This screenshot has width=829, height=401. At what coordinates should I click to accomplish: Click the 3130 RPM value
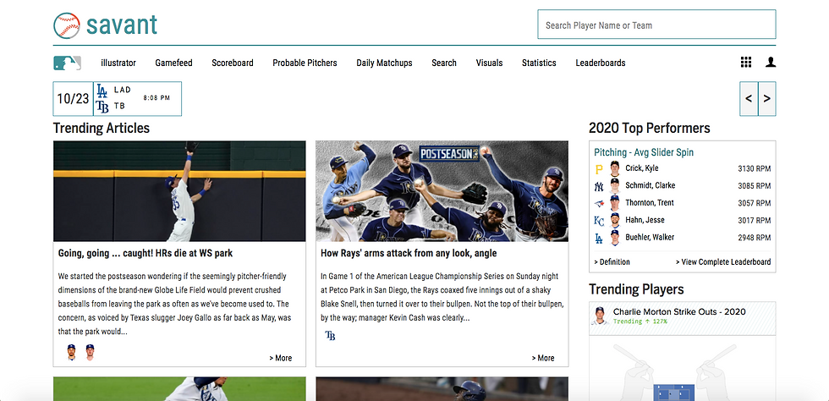(755, 168)
